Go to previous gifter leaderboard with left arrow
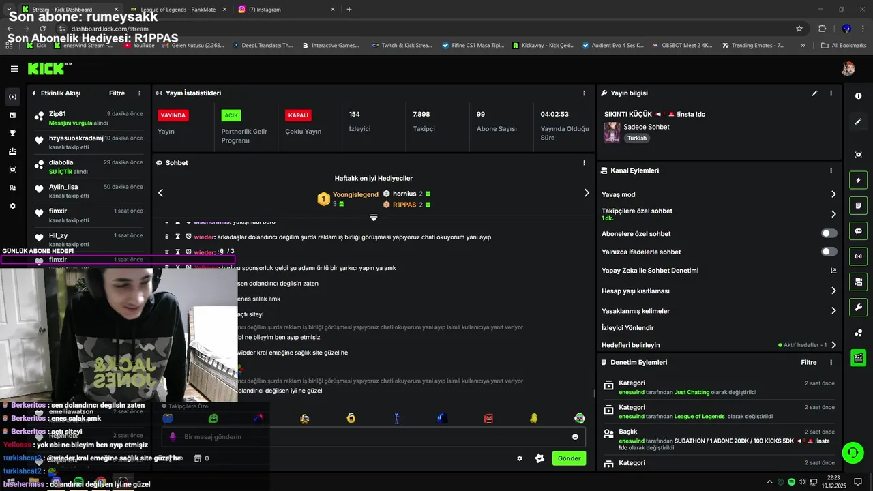The height and width of the screenshot is (491, 873). click(x=161, y=193)
